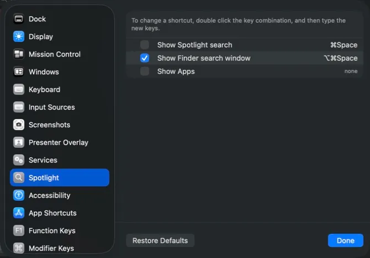
Task: Select the Show Spotlight search label
Action: tap(195, 45)
